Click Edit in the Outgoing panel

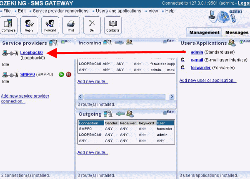pos(169,112)
